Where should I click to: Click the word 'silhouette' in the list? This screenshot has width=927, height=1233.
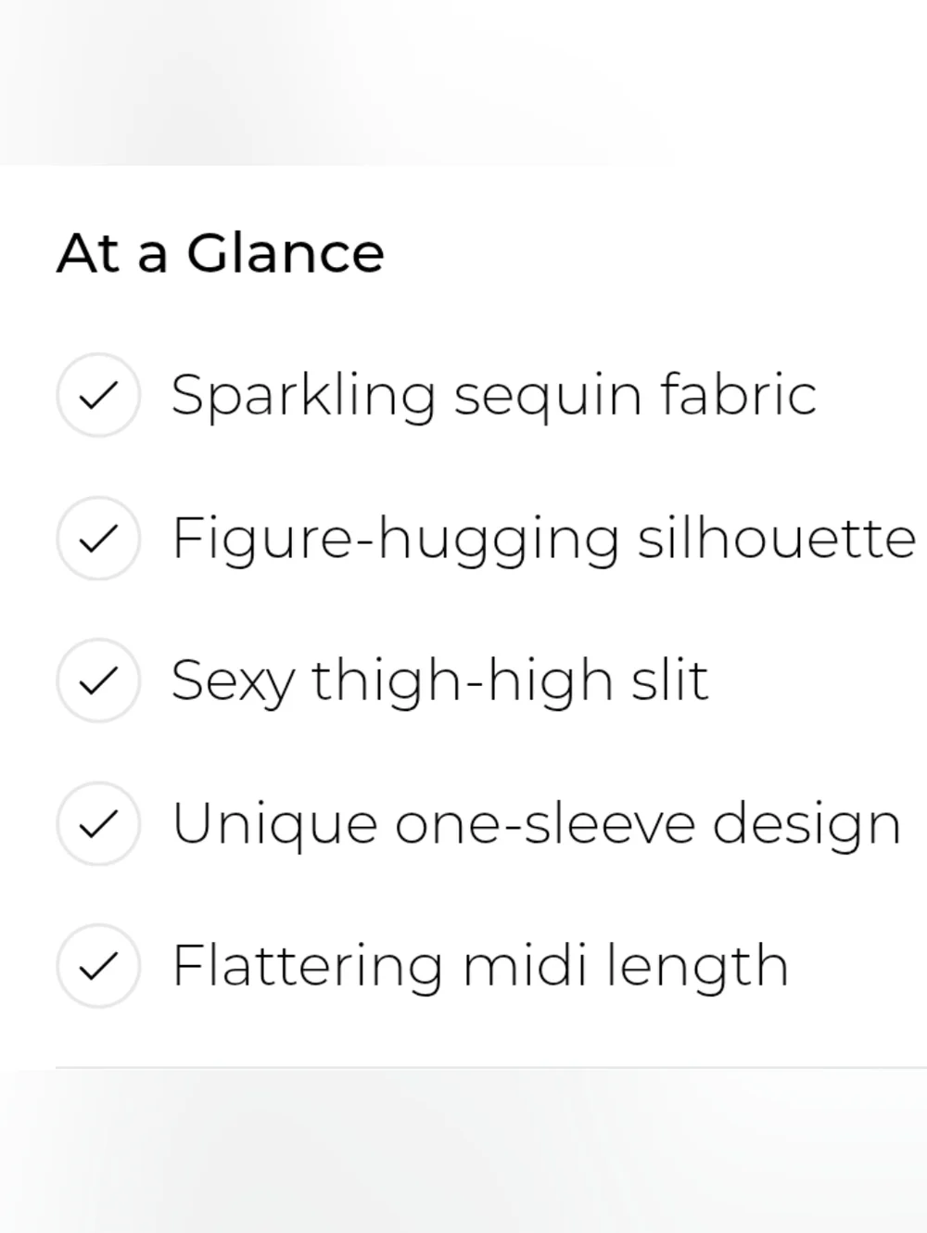777,538
